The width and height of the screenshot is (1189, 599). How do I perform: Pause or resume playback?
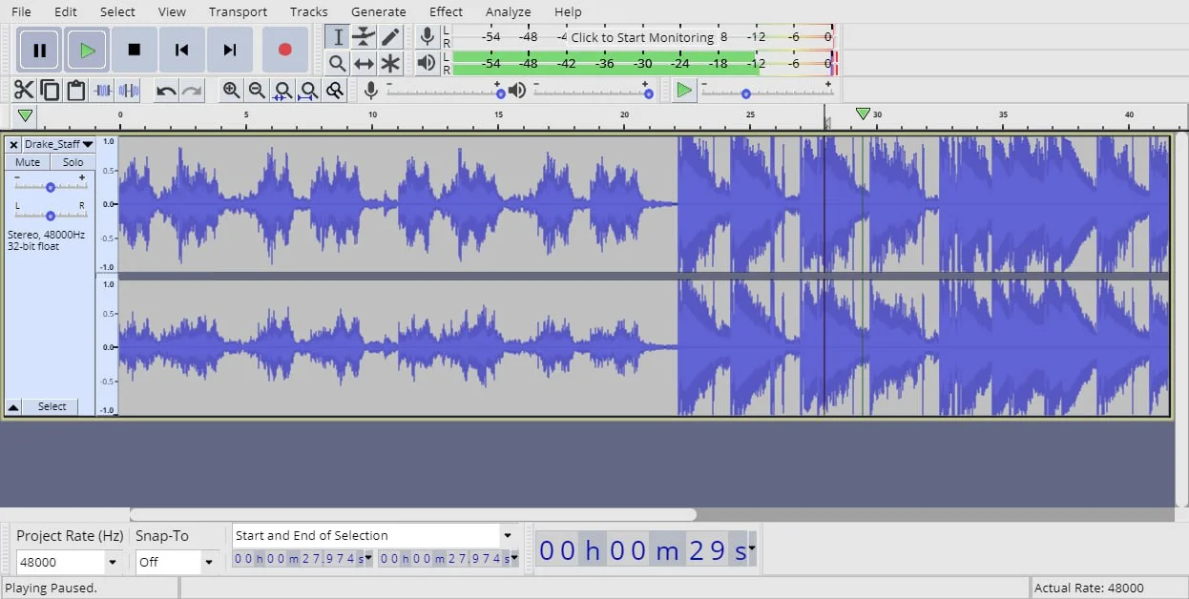tap(39, 50)
